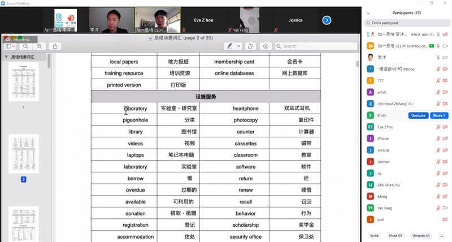452x242 pixels.
Task: Show next video participants with arrow
Action: 327,20
